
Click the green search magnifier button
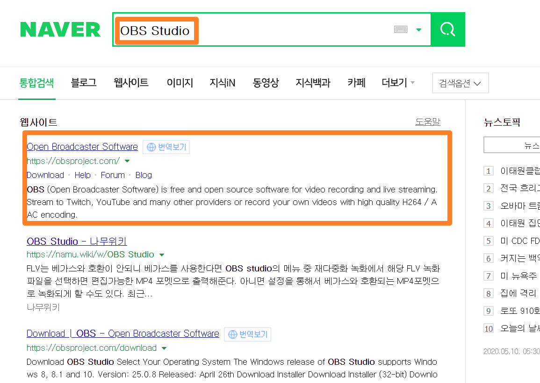tap(448, 29)
